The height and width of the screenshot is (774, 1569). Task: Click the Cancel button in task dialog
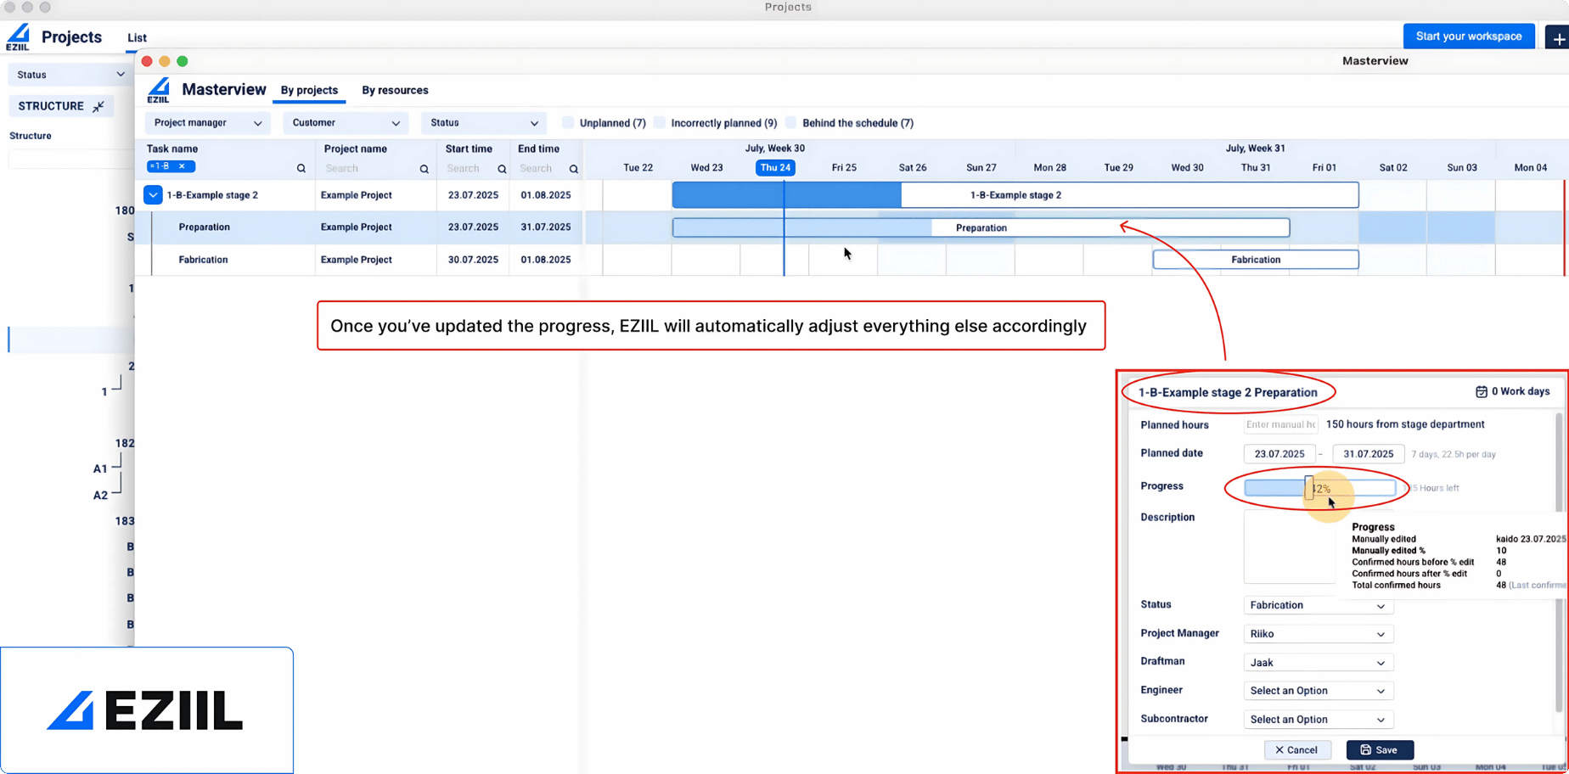(x=1297, y=750)
